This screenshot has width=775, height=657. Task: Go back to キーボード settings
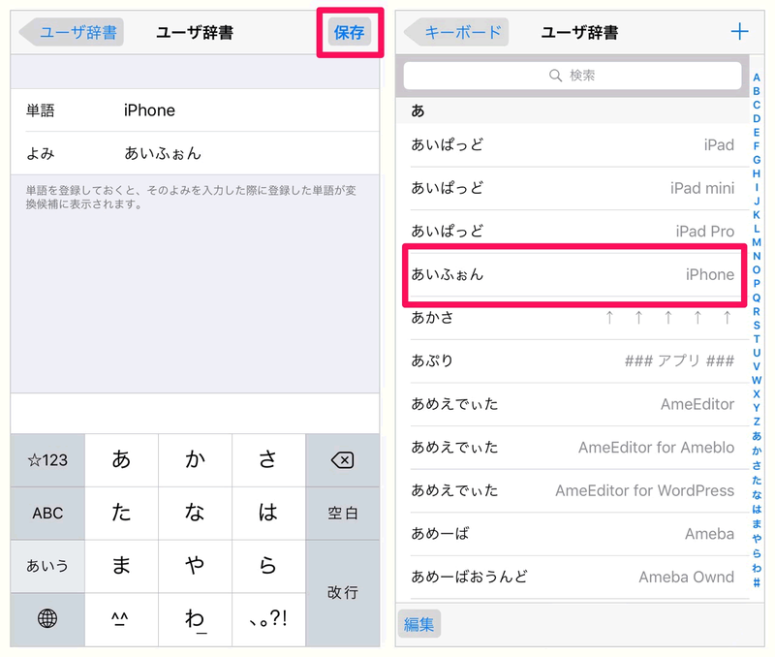(x=457, y=32)
